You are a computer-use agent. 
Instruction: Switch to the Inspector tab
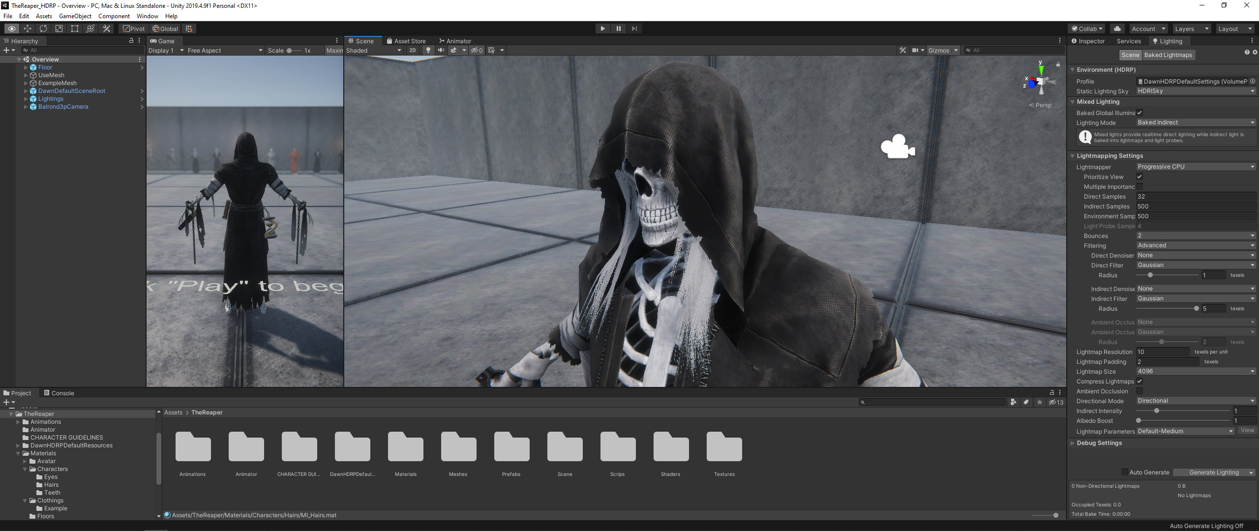click(x=1087, y=41)
